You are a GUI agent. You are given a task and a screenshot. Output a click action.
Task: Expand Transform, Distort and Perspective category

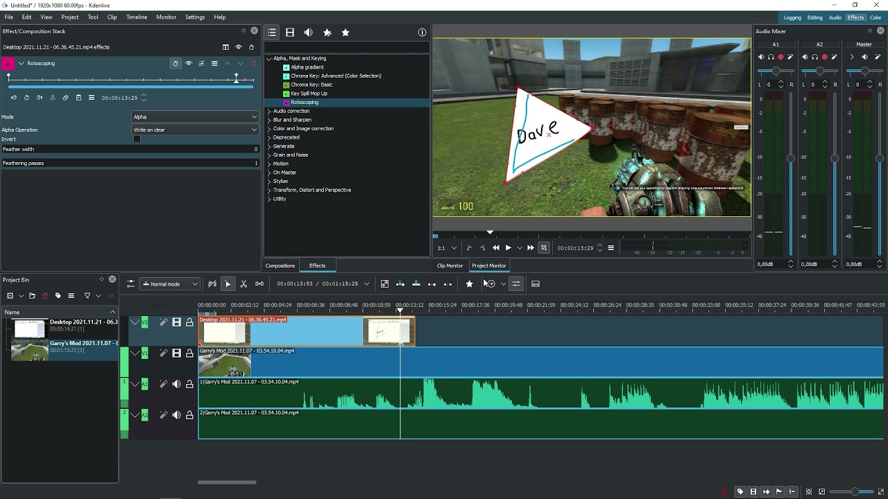269,190
